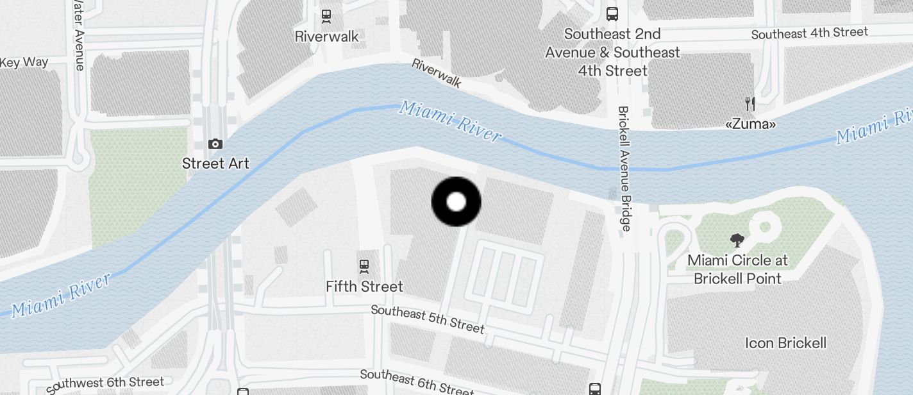Select the Brickell Avenue Bridge label
The height and width of the screenshot is (395, 913).
click(625, 168)
